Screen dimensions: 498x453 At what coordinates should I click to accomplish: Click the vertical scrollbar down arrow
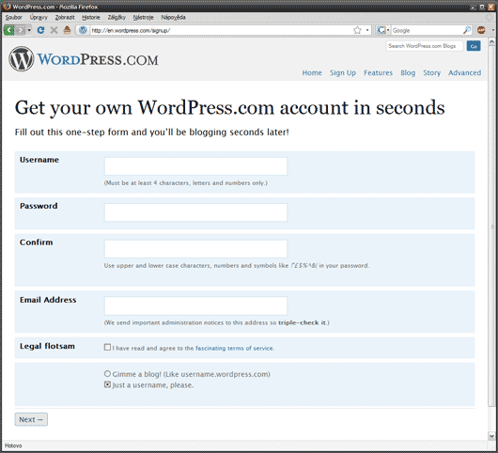click(x=491, y=436)
